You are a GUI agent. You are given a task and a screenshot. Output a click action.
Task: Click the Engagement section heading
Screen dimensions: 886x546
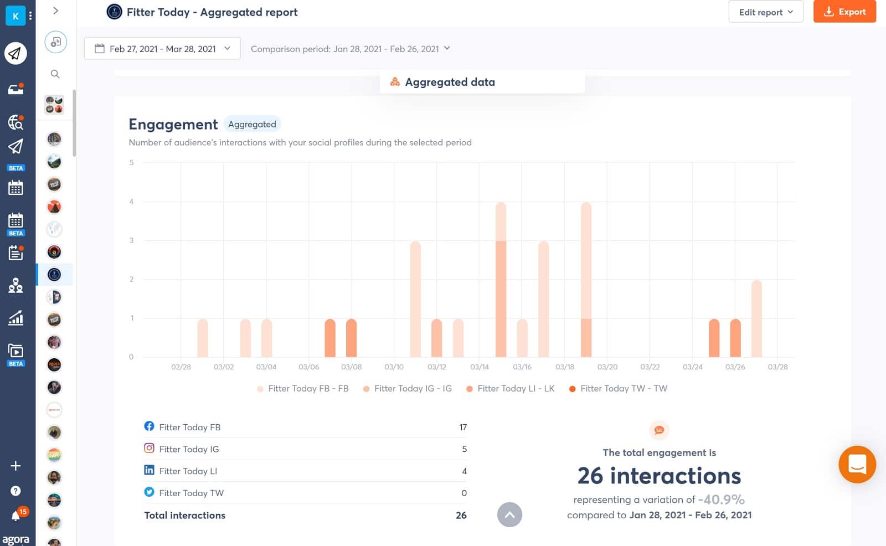[173, 124]
